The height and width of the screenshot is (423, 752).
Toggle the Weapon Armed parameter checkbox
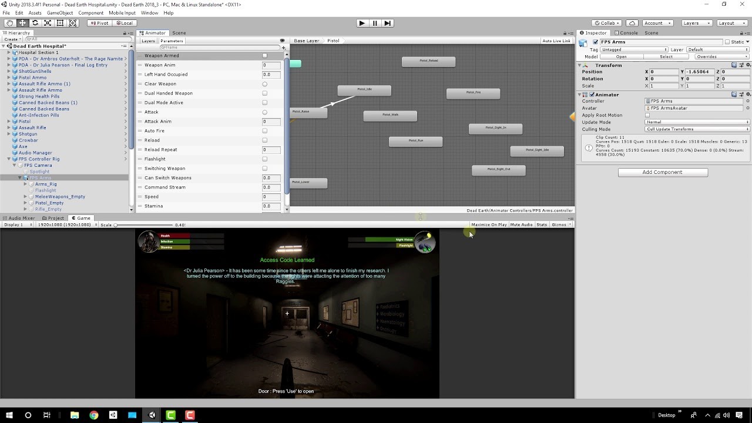tap(264, 56)
